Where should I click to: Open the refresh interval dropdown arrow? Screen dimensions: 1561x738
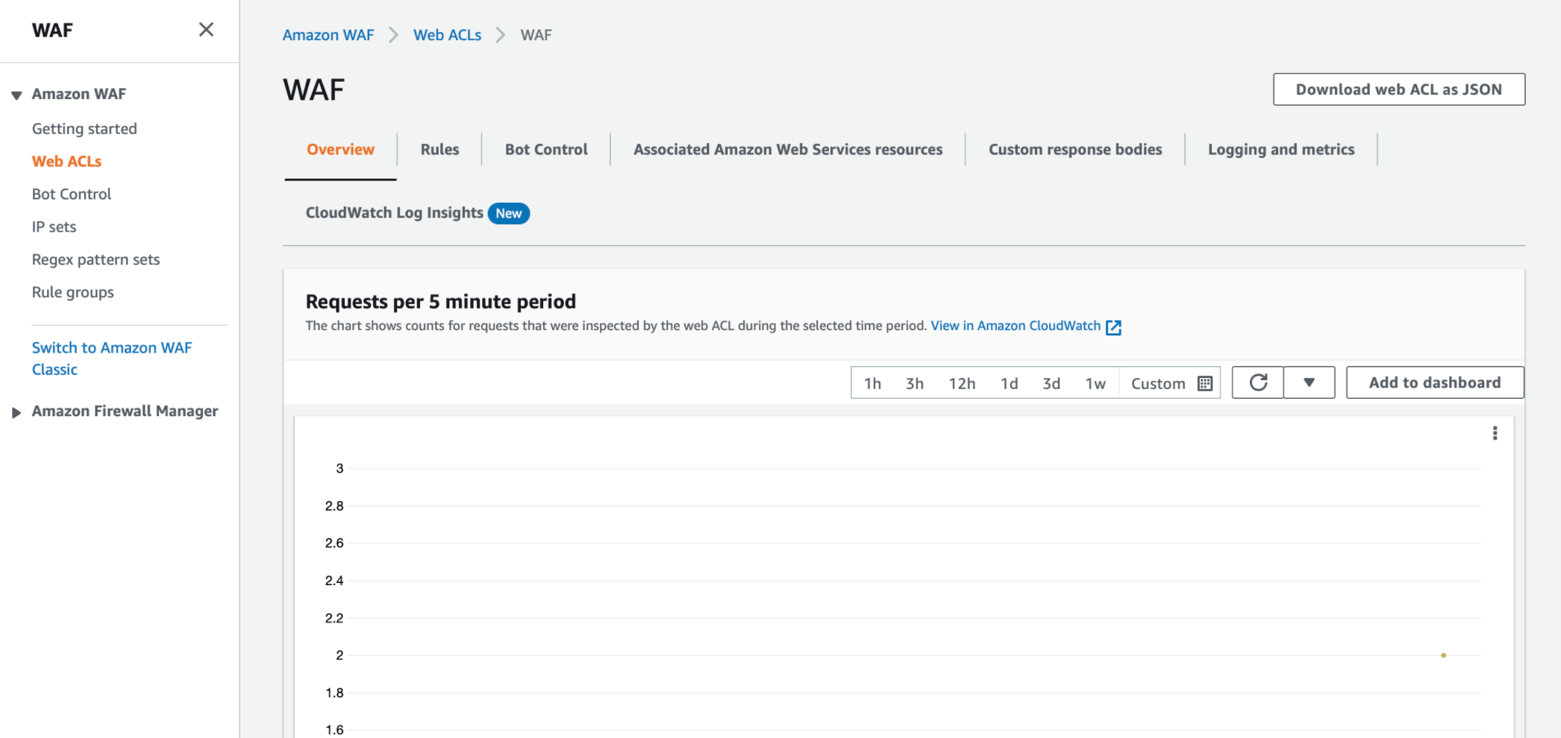tap(1309, 382)
